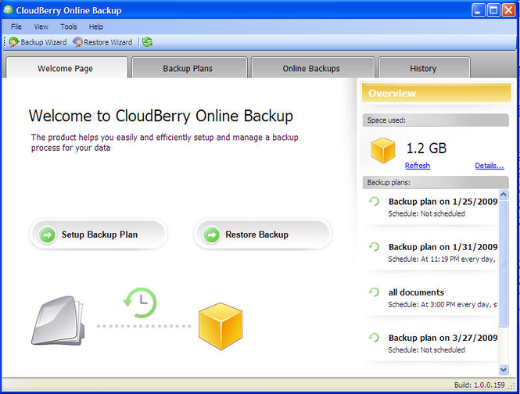Select Backup plan on 1/25/2009 title
Viewport: 520px width, 394px height.
[x=443, y=202]
